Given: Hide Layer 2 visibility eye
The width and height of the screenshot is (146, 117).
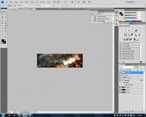Looking at the screenshot, I should [x=120, y=90].
